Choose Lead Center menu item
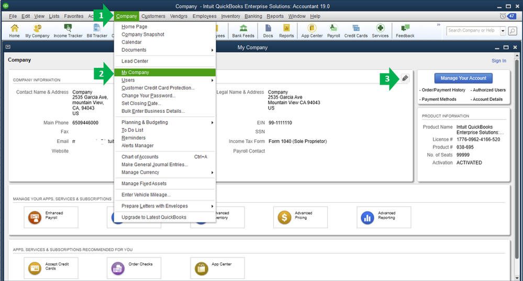 click(165, 61)
